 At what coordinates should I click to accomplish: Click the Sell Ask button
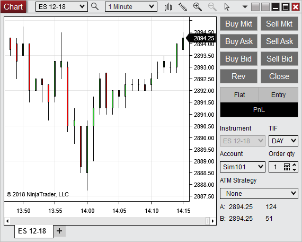tap(279, 41)
